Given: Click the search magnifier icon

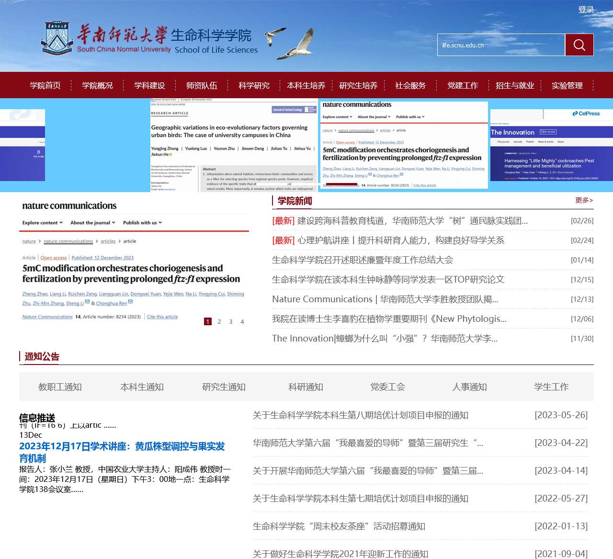Looking at the screenshot, I should point(579,45).
